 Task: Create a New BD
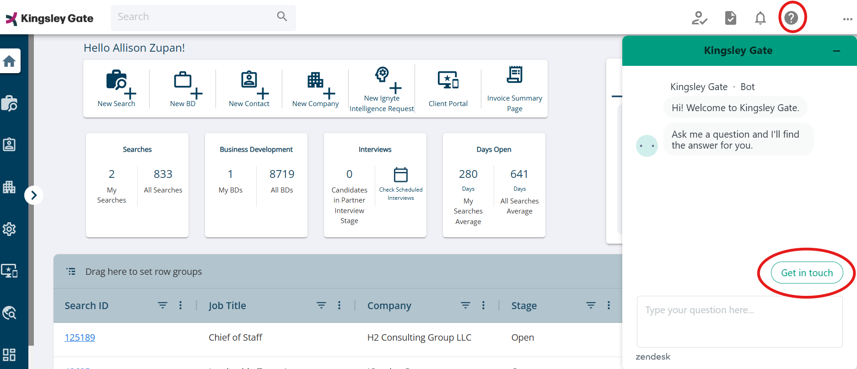(x=183, y=89)
